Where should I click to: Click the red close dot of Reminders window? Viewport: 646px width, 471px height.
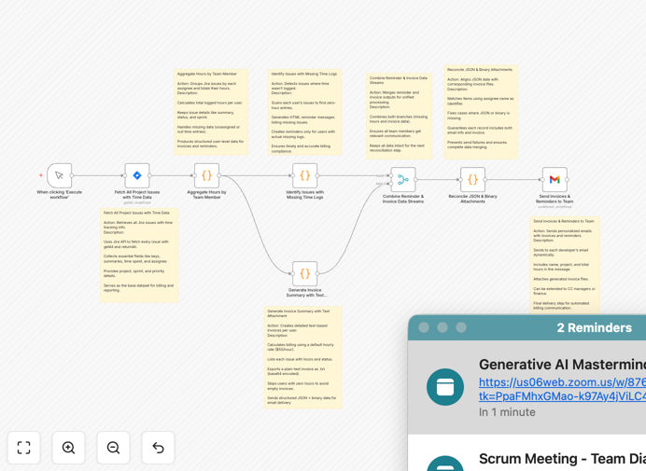424,327
